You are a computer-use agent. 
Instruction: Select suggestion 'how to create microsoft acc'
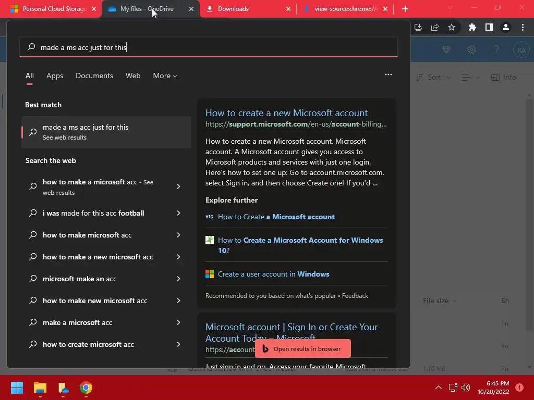coord(88,344)
